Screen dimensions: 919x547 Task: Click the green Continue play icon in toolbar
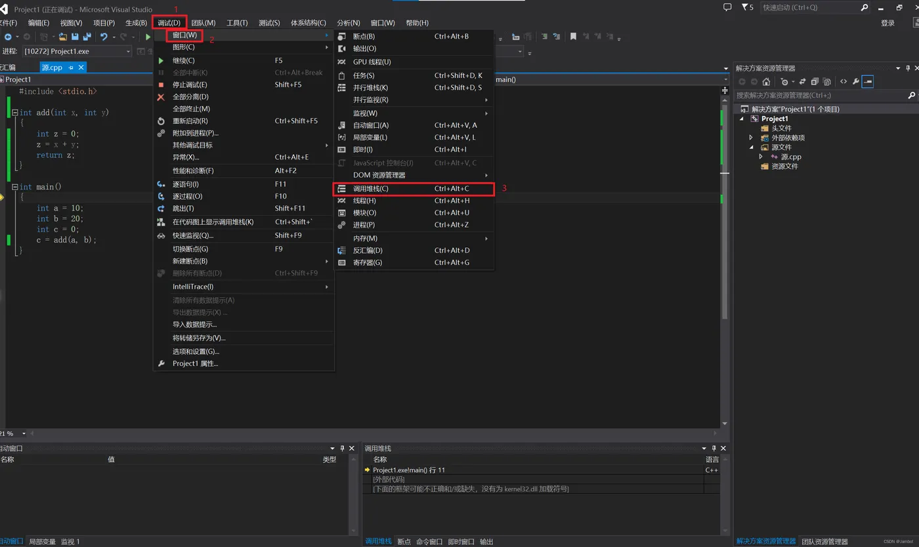(x=148, y=37)
